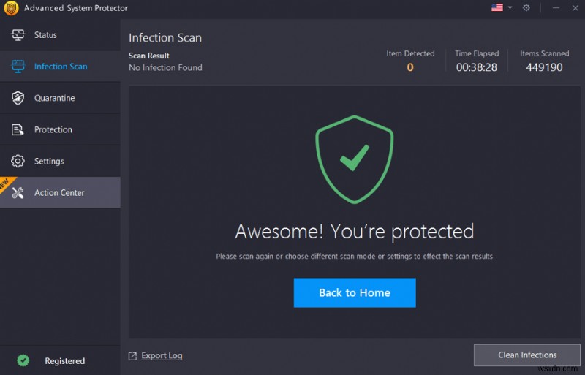Click the Advanced System Protector shield logo

11,8
